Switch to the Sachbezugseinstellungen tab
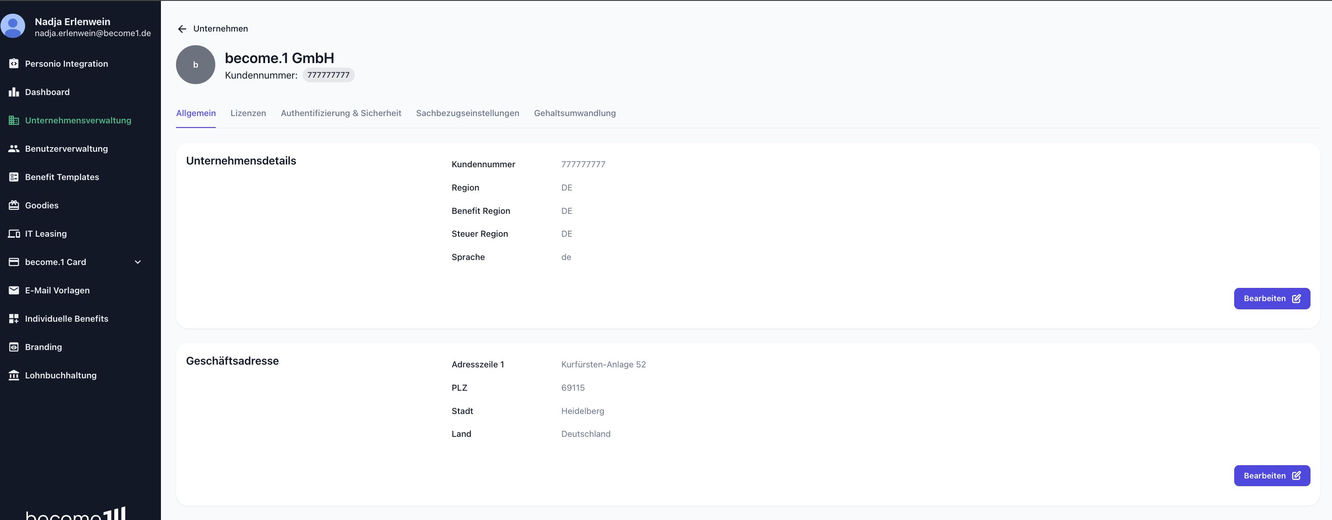 tap(468, 113)
